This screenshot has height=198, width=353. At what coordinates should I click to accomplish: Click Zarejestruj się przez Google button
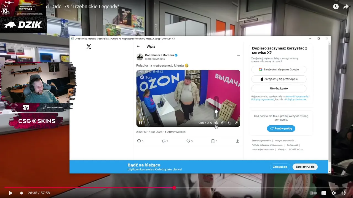[279, 70]
